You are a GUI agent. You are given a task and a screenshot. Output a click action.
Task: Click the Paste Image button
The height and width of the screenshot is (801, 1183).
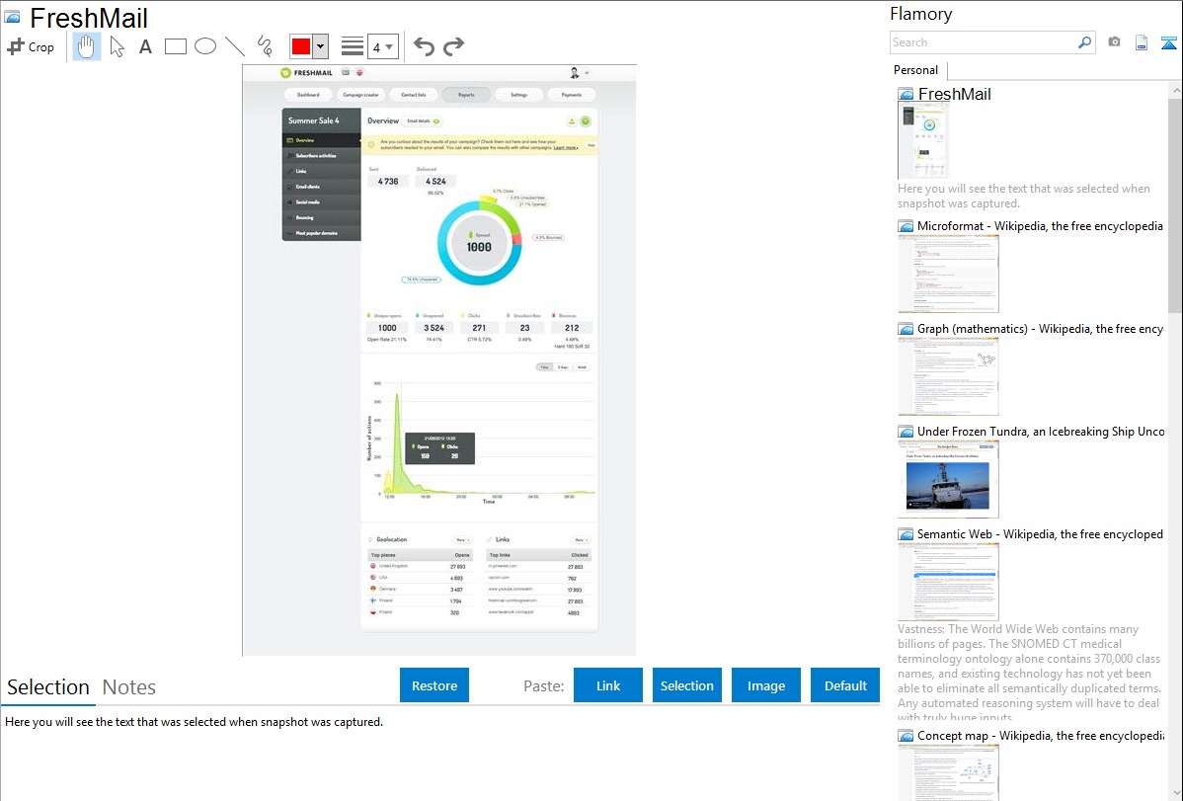766,685
